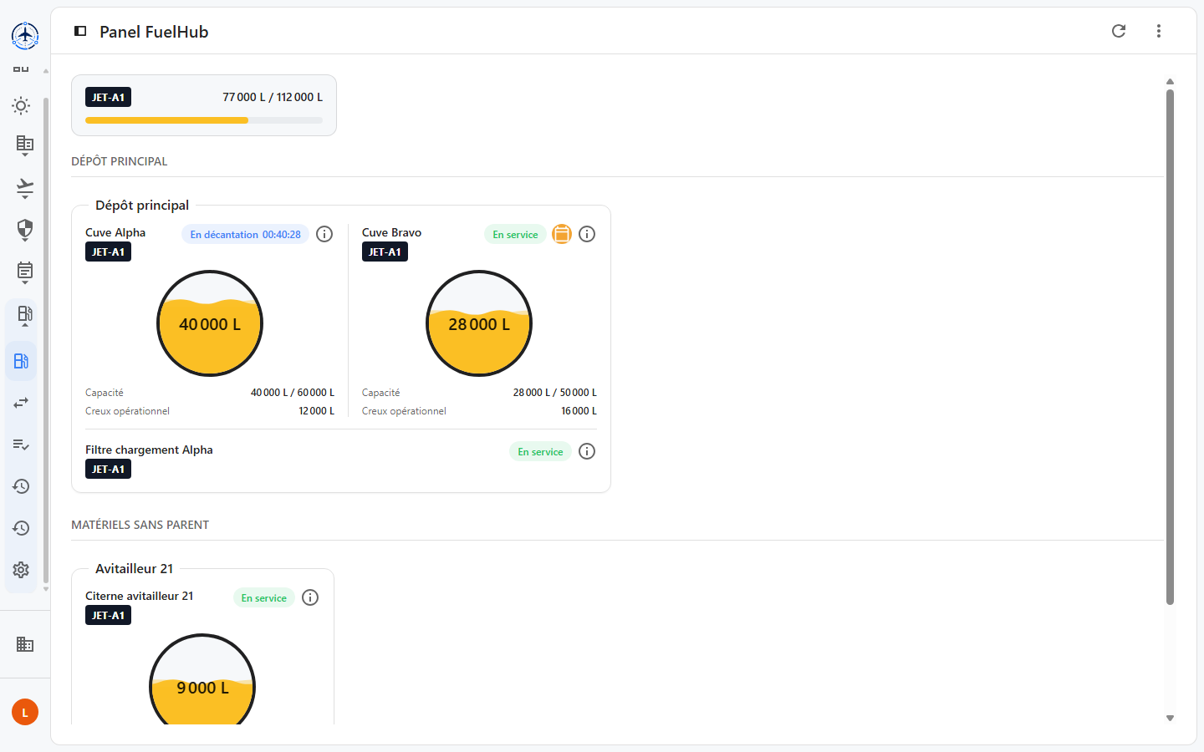Expand the shield security sidebar menu
The image size is (1204, 752).
25,230
